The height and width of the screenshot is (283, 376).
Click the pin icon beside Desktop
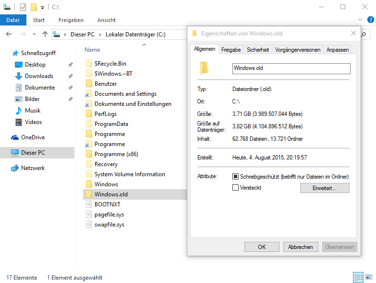click(70, 65)
